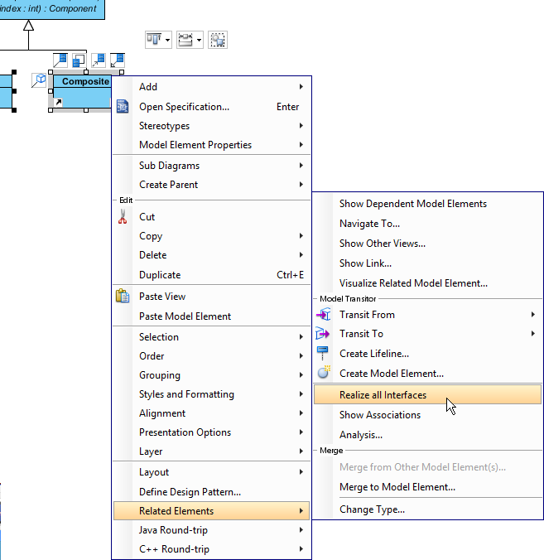Click Realize all Interfaces
This screenshot has width=544, height=560.
(x=427, y=394)
